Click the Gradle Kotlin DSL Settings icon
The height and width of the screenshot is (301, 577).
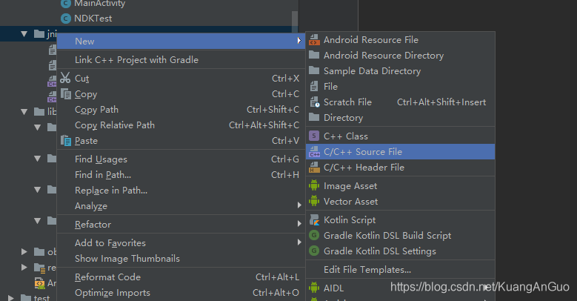pyautogui.click(x=314, y=251)
